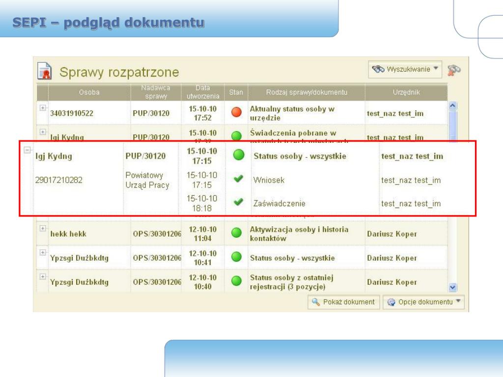Open the Wyszukiwanie search dropdown
503x377 pixels.
click(x=405, y=69)
